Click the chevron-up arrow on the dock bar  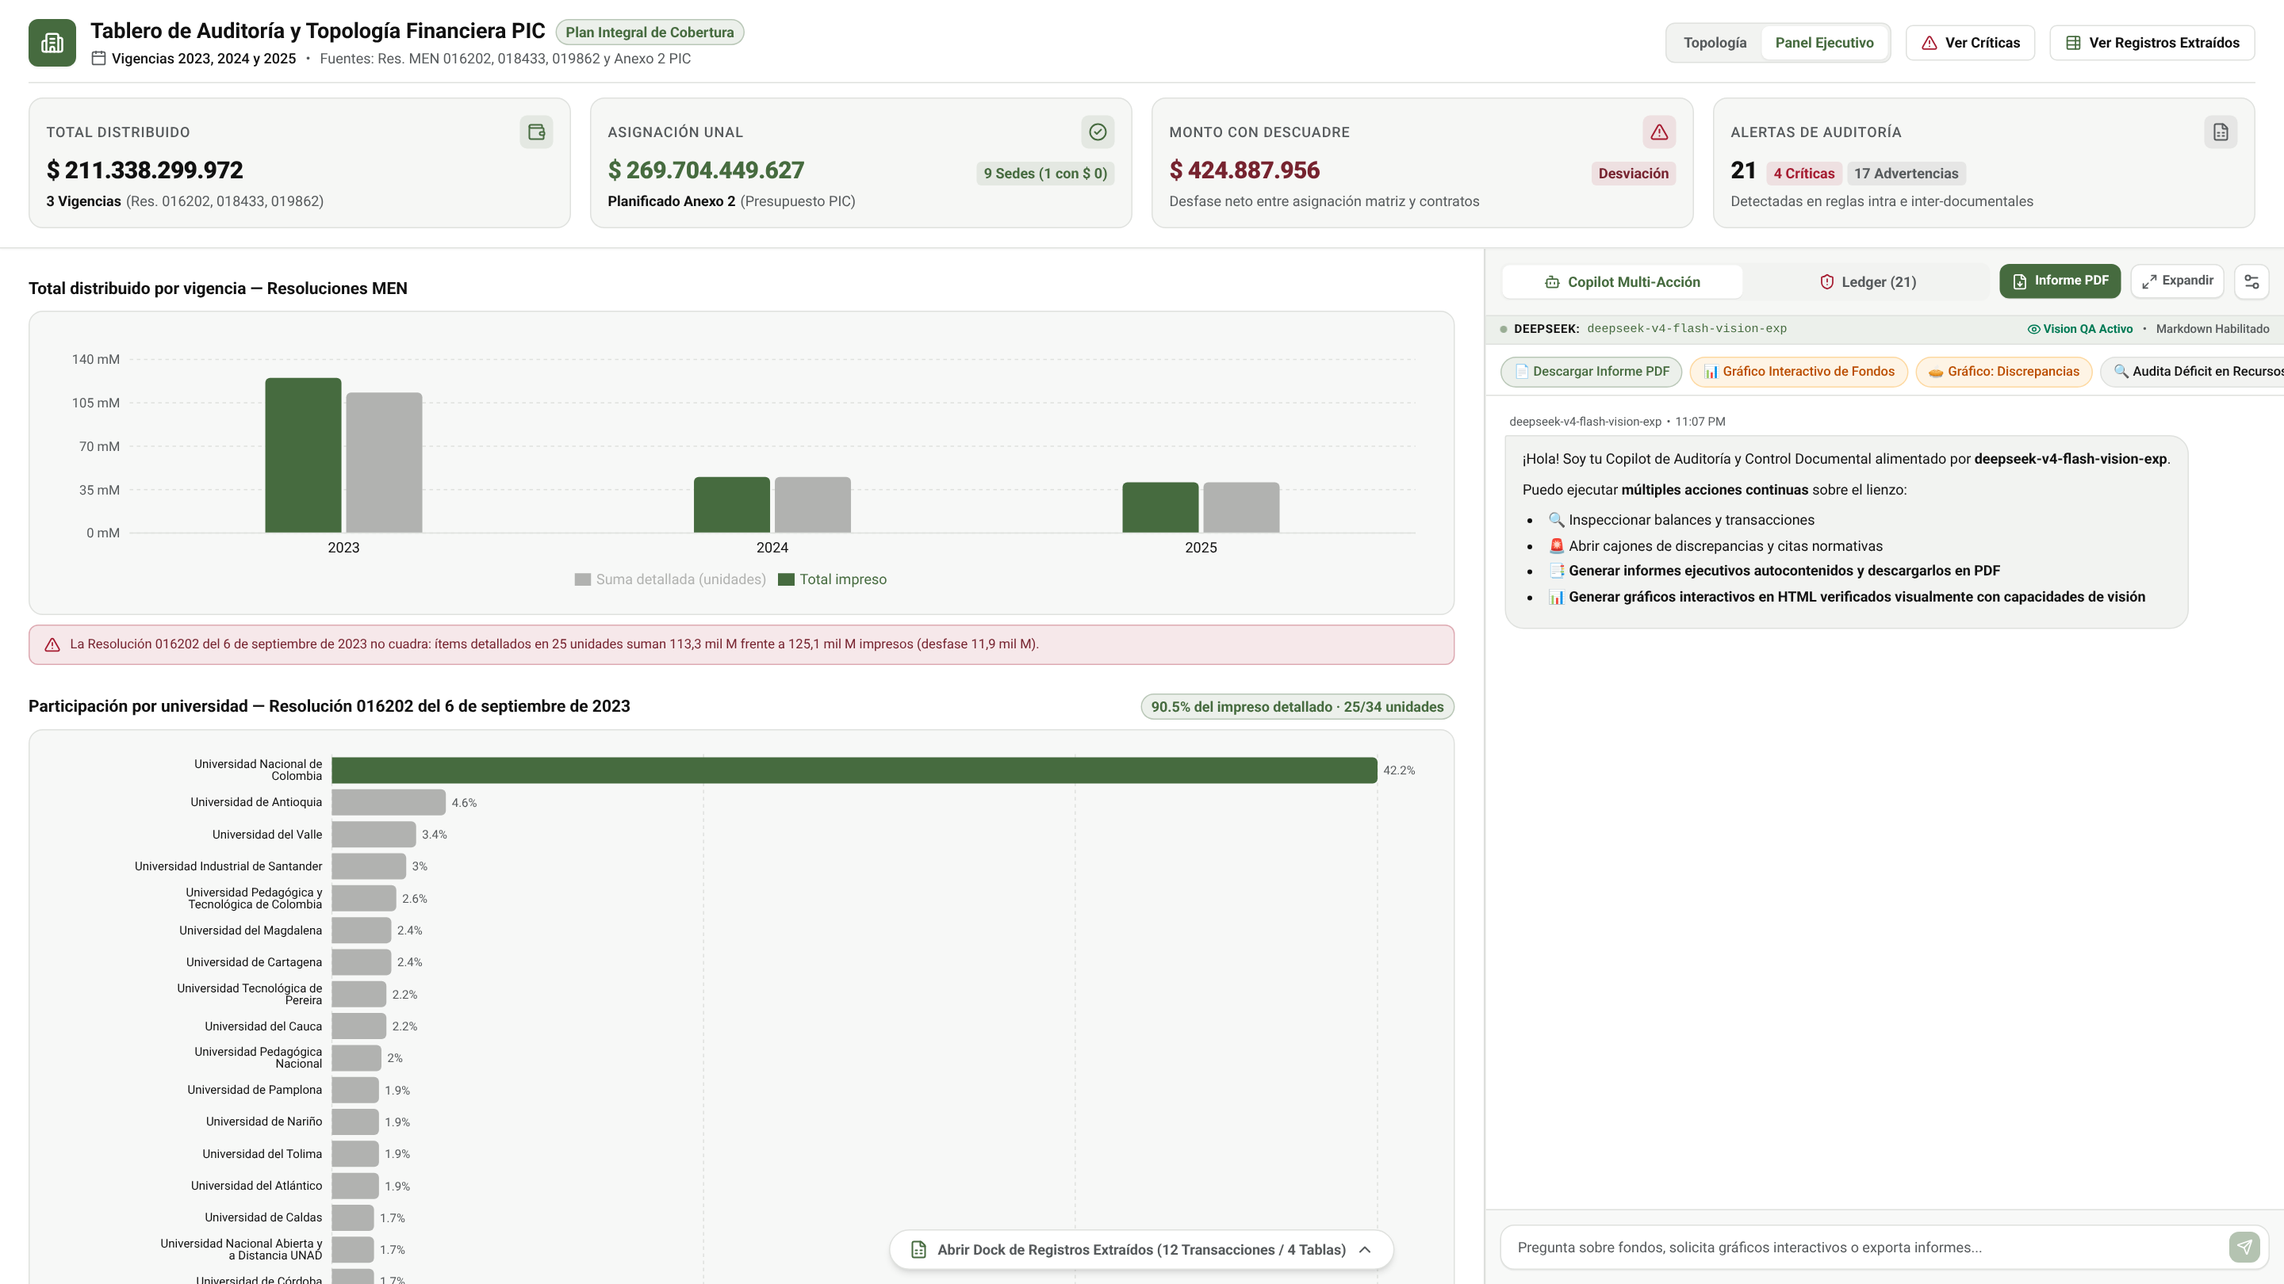[x=1365, y=1249]
